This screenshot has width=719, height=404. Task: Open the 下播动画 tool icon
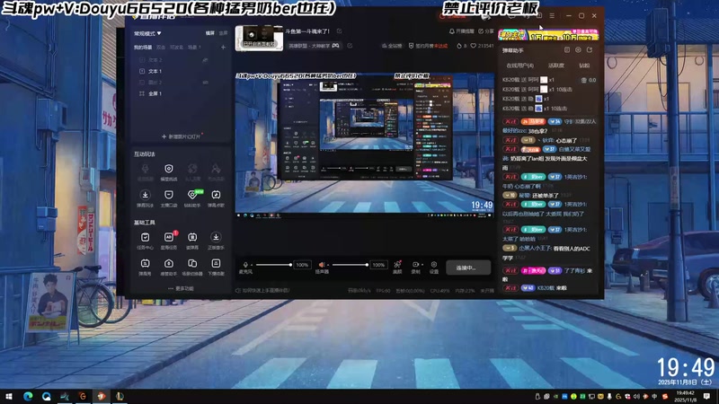[x=216, y=263]
